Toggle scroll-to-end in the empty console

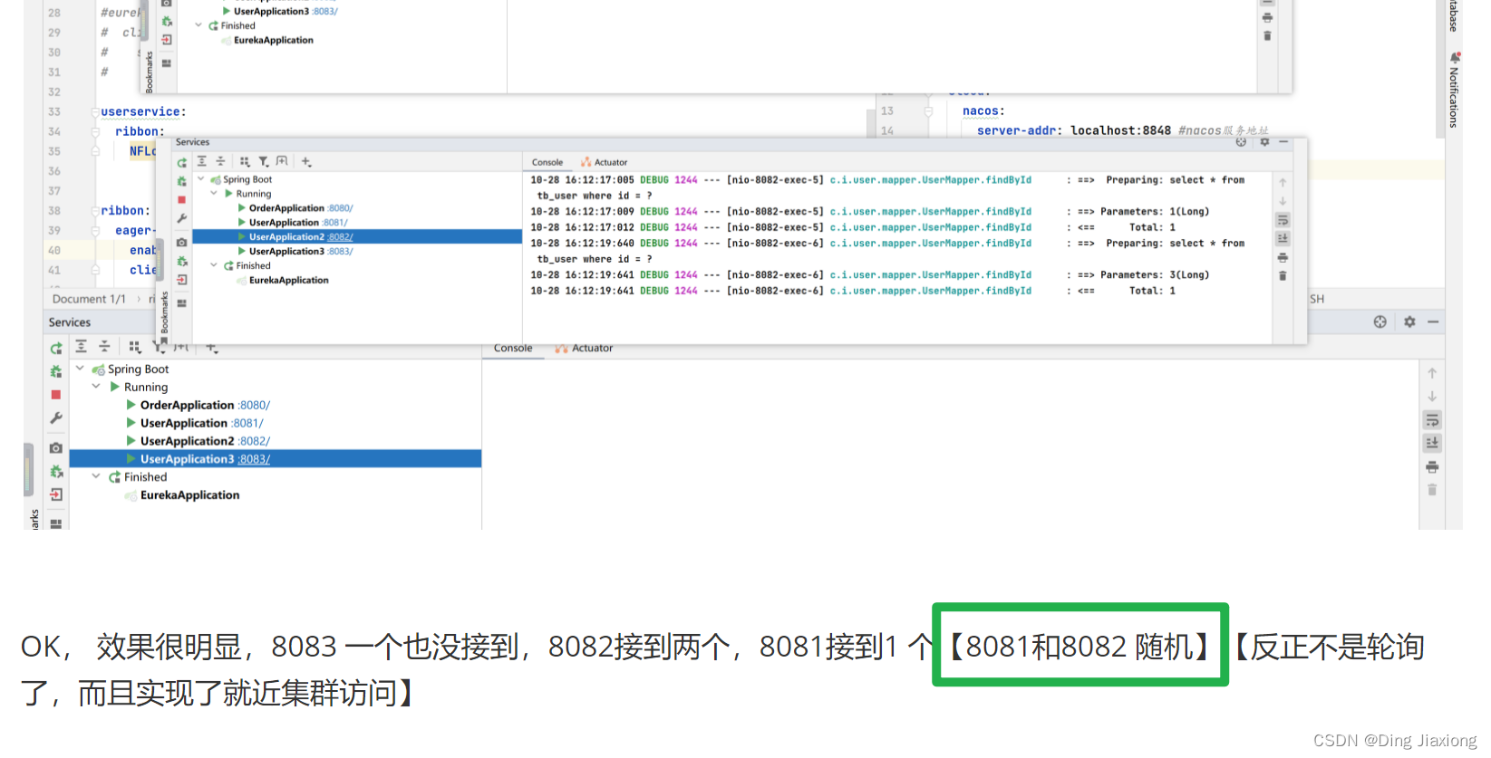coord(1432,443)
